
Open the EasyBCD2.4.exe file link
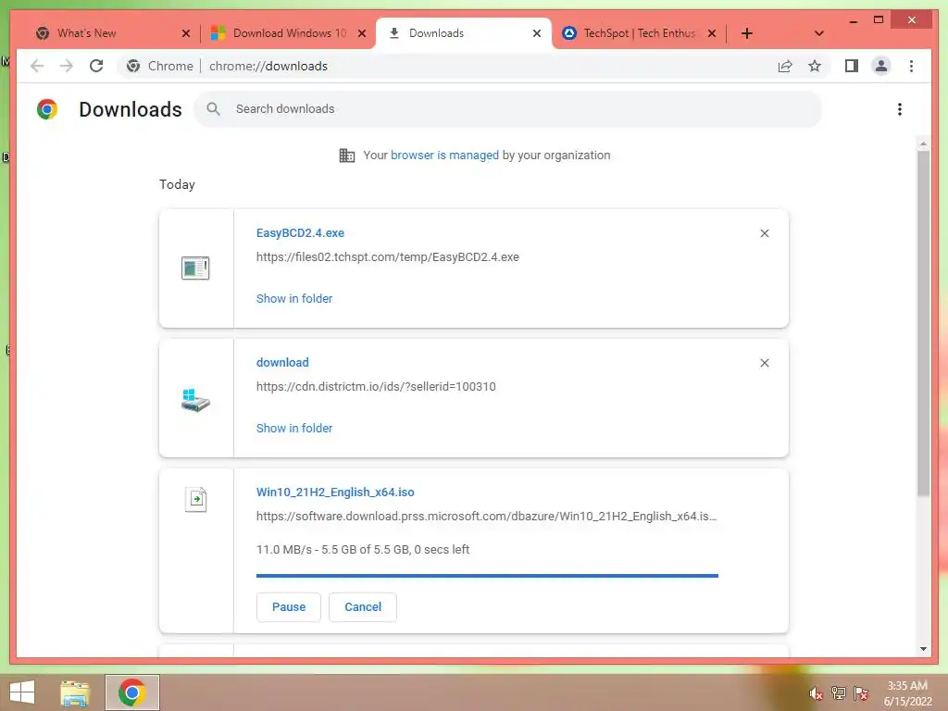pyautogui.click(x=300, y=232)
